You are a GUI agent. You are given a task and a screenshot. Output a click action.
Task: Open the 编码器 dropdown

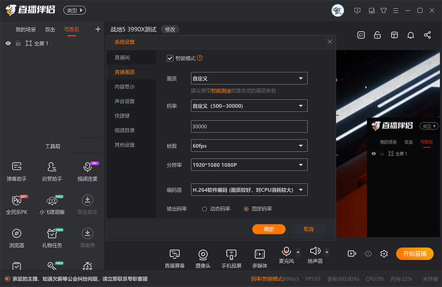click(249, 190)
